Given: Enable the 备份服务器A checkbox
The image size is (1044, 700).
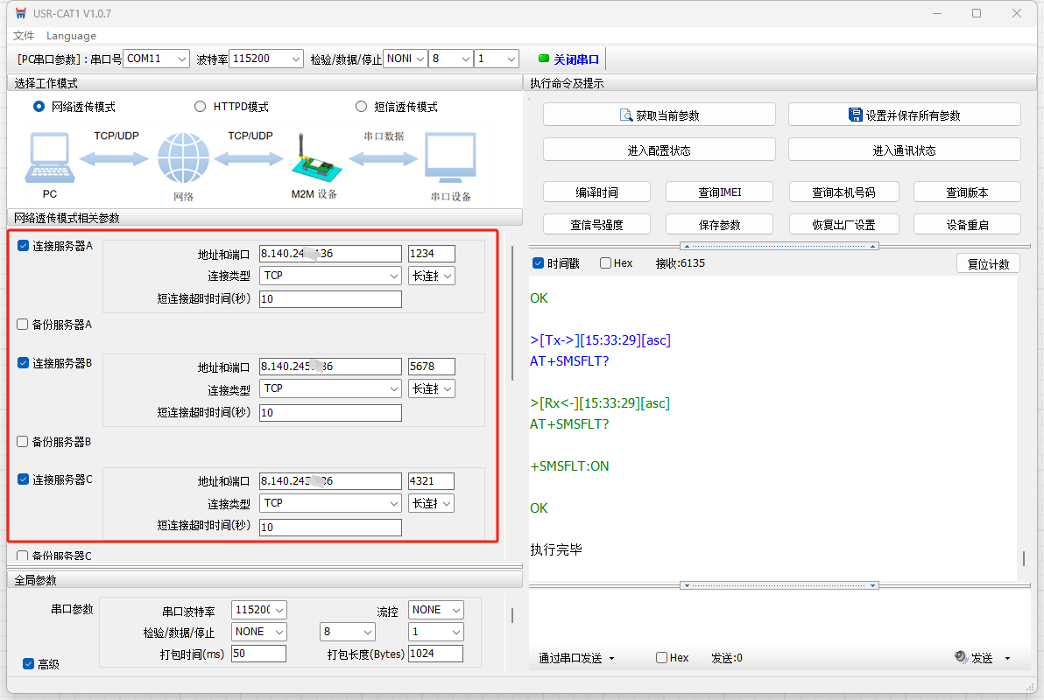Looking at the screenshot, I should point(23,325).
